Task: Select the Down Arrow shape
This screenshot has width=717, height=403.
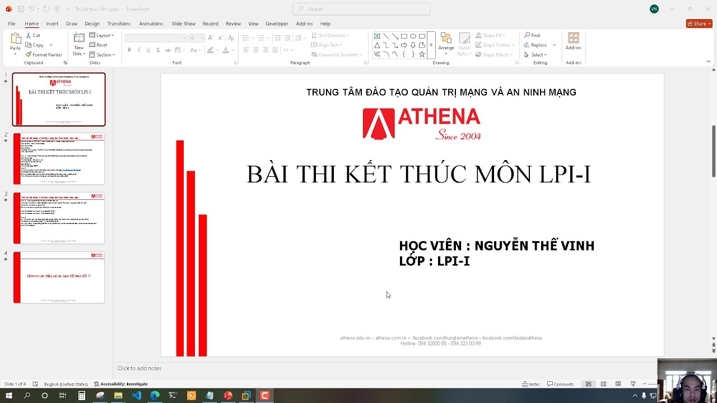Action: (x=413, y=45)
